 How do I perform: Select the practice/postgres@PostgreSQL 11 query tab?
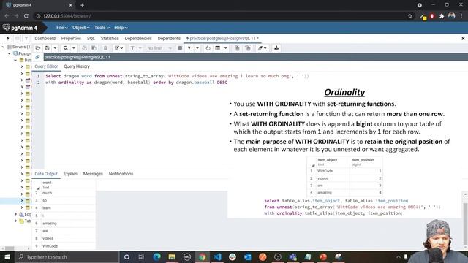pyautogui.click(x=222, y=39)
